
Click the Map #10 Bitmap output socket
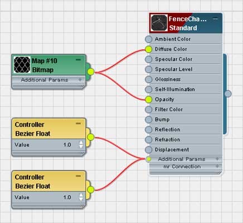(91, 72)
